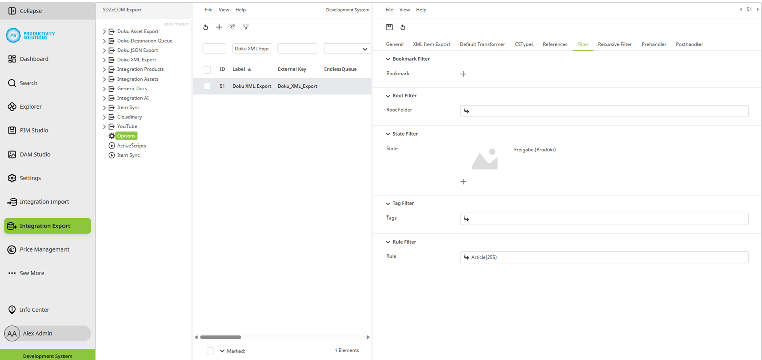
Task: Collapse the State Filter section
Action: (x=387, y=134)
